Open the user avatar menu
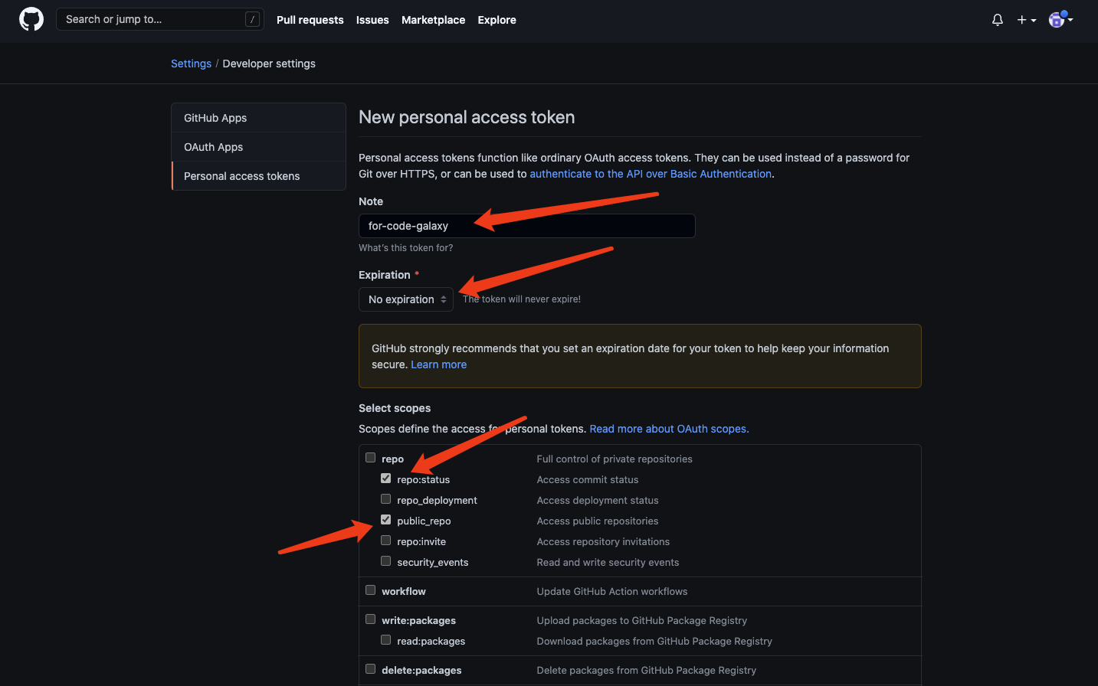 1060,20
